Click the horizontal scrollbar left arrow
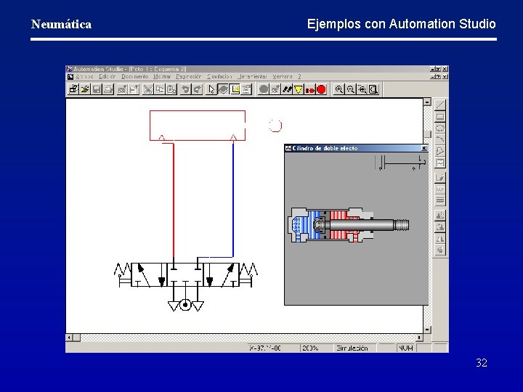The image size is (523, 392). (x=70, y=338)
